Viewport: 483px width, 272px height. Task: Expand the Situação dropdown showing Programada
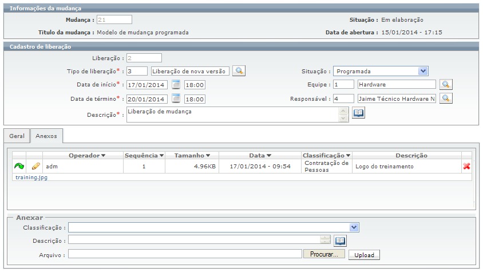pos(423,71)
